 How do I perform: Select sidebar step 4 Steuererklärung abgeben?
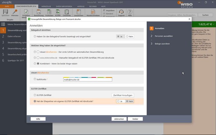pos(14,49)
